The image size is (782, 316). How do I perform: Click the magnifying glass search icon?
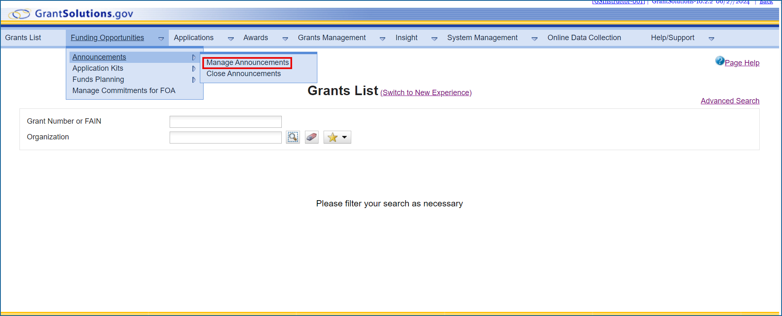293,137
